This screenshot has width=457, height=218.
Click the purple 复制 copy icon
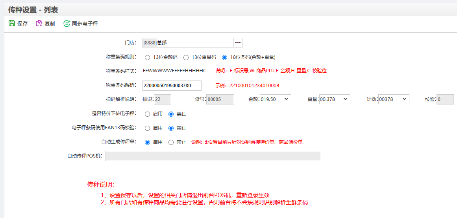point(39,24)
